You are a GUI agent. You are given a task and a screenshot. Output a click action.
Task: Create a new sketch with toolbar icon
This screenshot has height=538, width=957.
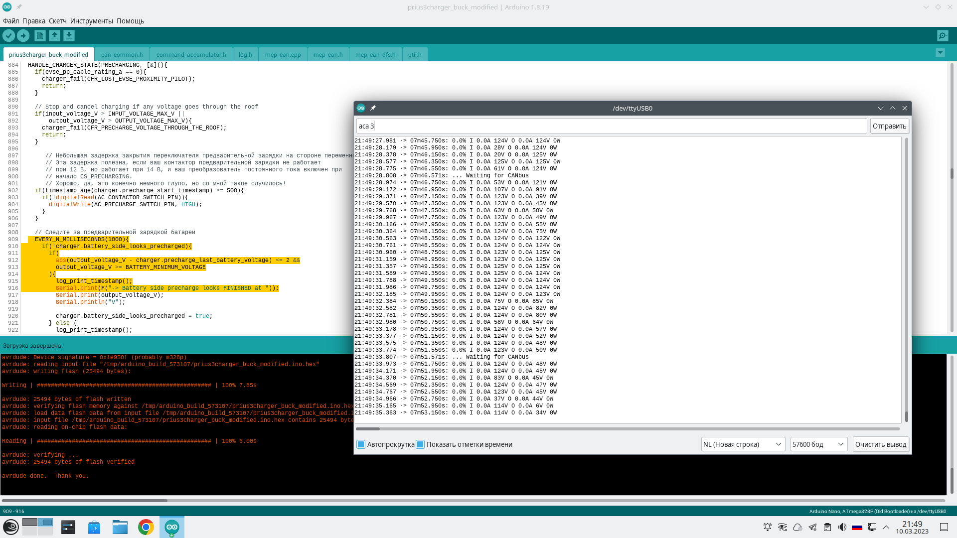point(40,35)
